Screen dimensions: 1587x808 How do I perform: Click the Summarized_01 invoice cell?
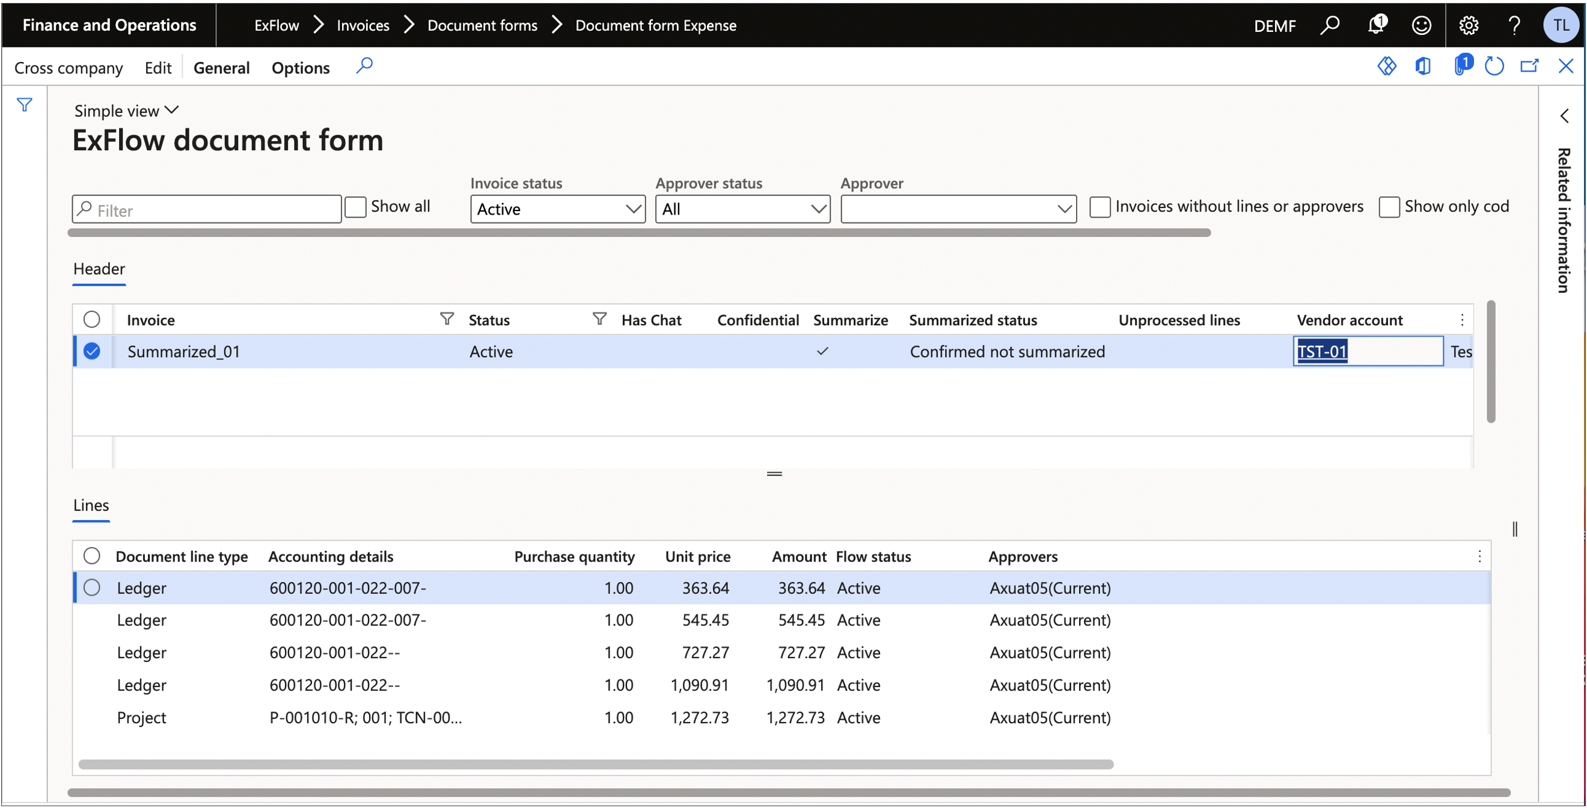[183, 352]
